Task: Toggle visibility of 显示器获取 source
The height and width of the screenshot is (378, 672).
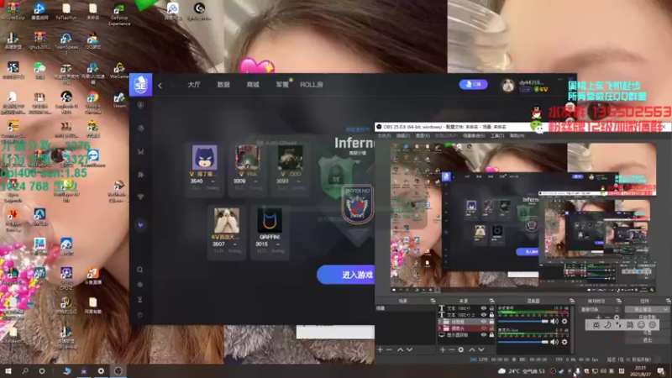Action: (484, 334)
